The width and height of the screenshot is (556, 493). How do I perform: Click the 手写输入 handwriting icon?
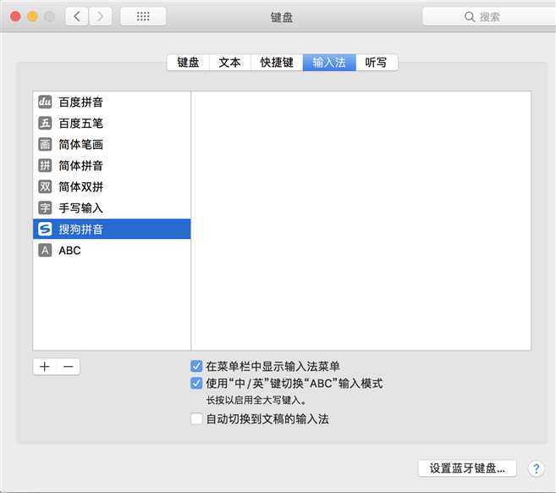tap(45, 208)
